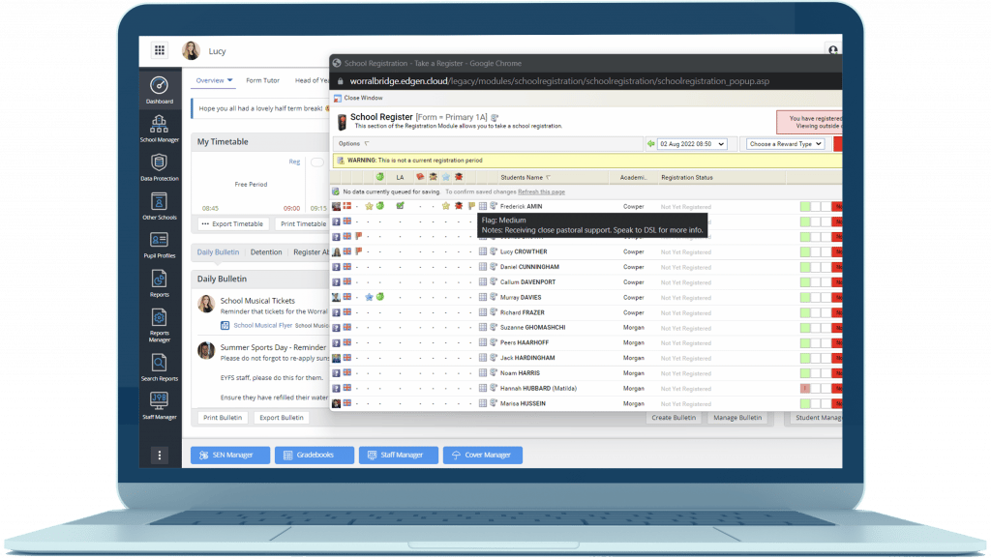
Task: Click the Registration Status column header
Action: pyautogui.click(x=687, y=178)
